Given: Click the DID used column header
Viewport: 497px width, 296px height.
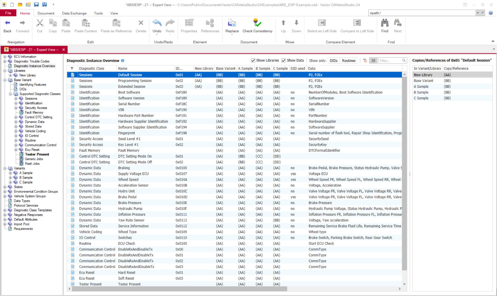Looking at the screenshot, I should tap(298, 68).
